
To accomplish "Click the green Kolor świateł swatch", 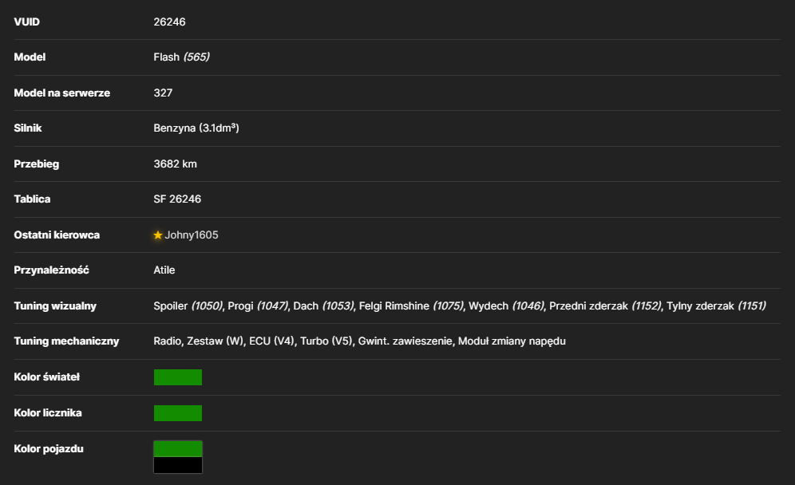I will pos(178,377).
